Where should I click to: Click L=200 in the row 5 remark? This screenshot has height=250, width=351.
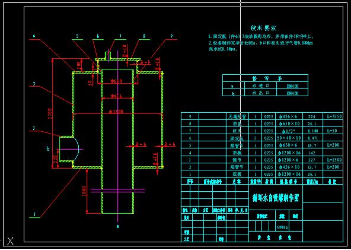click(x=333, y=145)
